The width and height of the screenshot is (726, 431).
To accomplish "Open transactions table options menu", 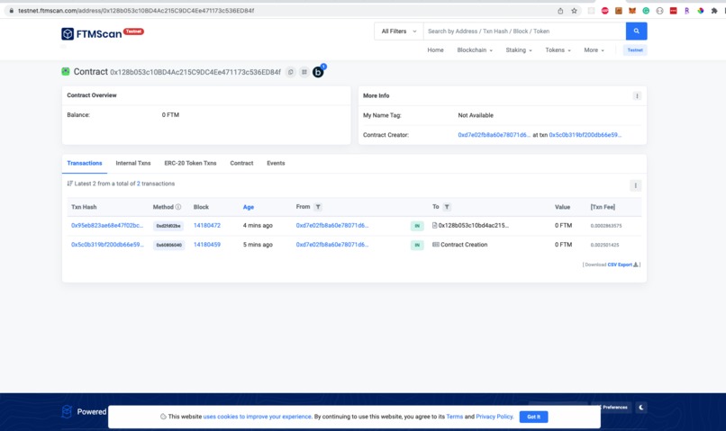I will (635, 185).
